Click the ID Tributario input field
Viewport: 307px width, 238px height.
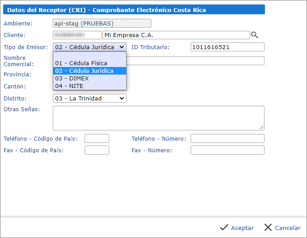(227, 47)
